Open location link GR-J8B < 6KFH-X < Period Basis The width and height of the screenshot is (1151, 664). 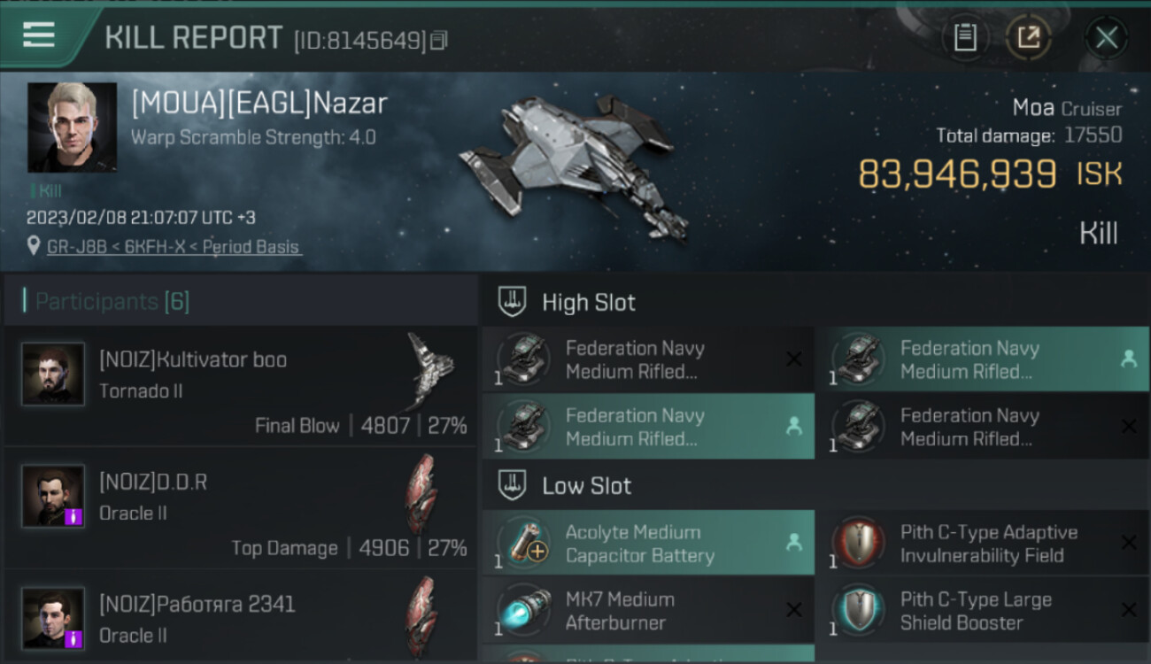pyautogui.click(x=174, y=247)
